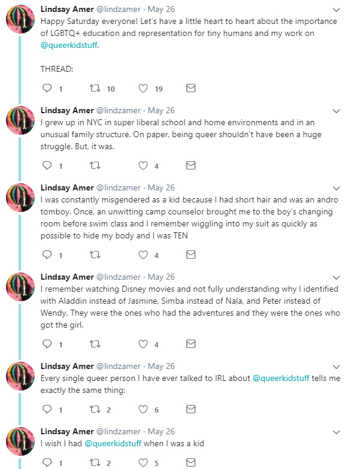
Task: Retweet the first tweet with 10 retweets
Action: click(95, 88)
